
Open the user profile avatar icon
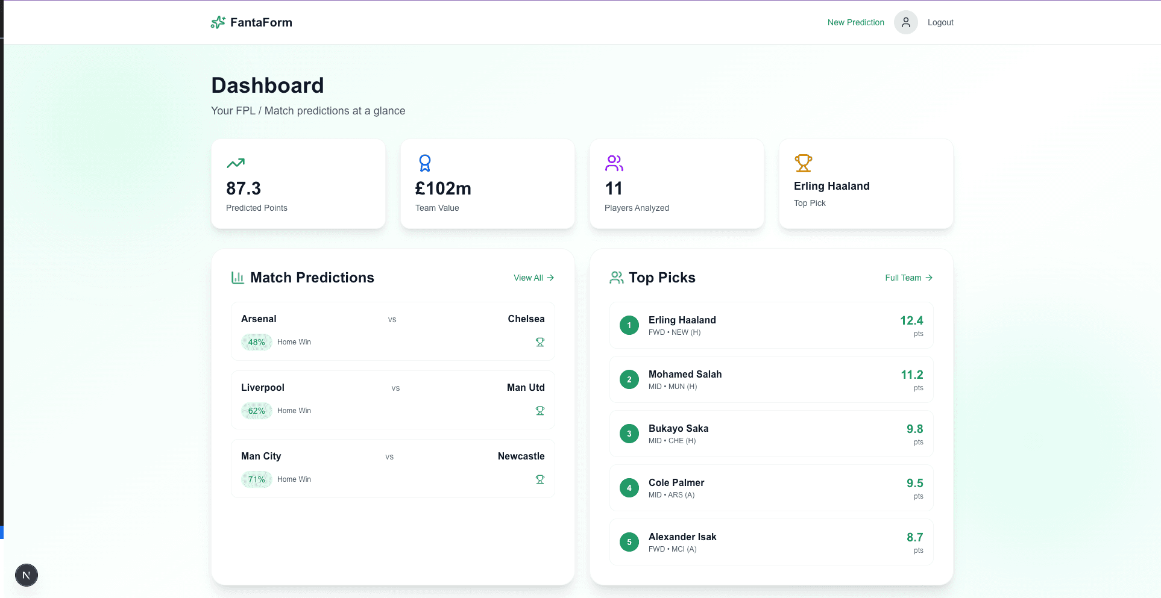tap(905, 22)
